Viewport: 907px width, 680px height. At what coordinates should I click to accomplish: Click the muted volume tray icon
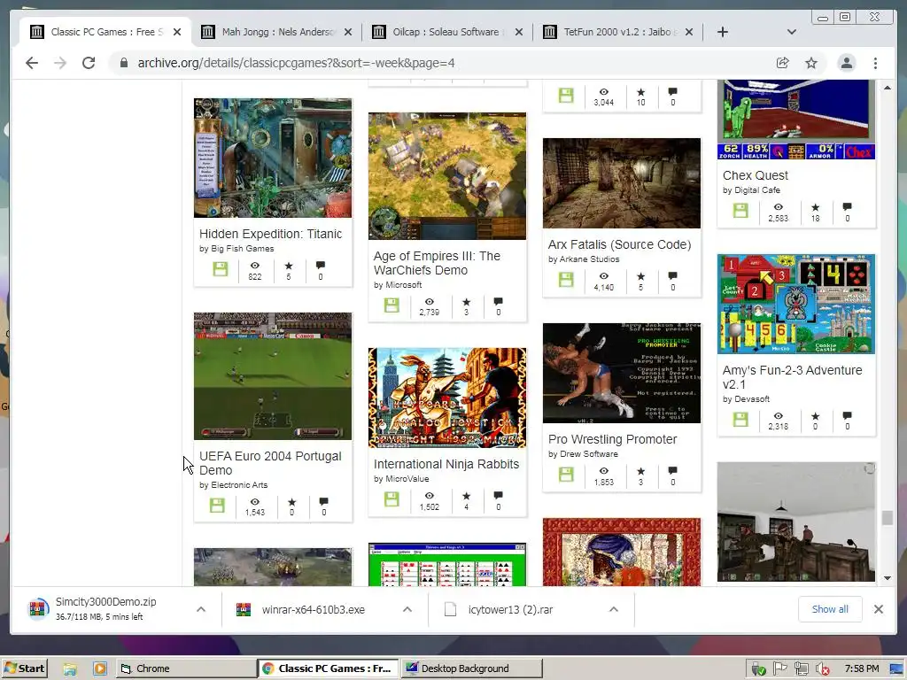point(822,669)
